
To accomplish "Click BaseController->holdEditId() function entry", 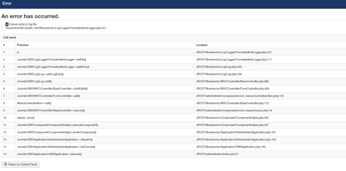I will pyautogui.click(x=52, y=89).
